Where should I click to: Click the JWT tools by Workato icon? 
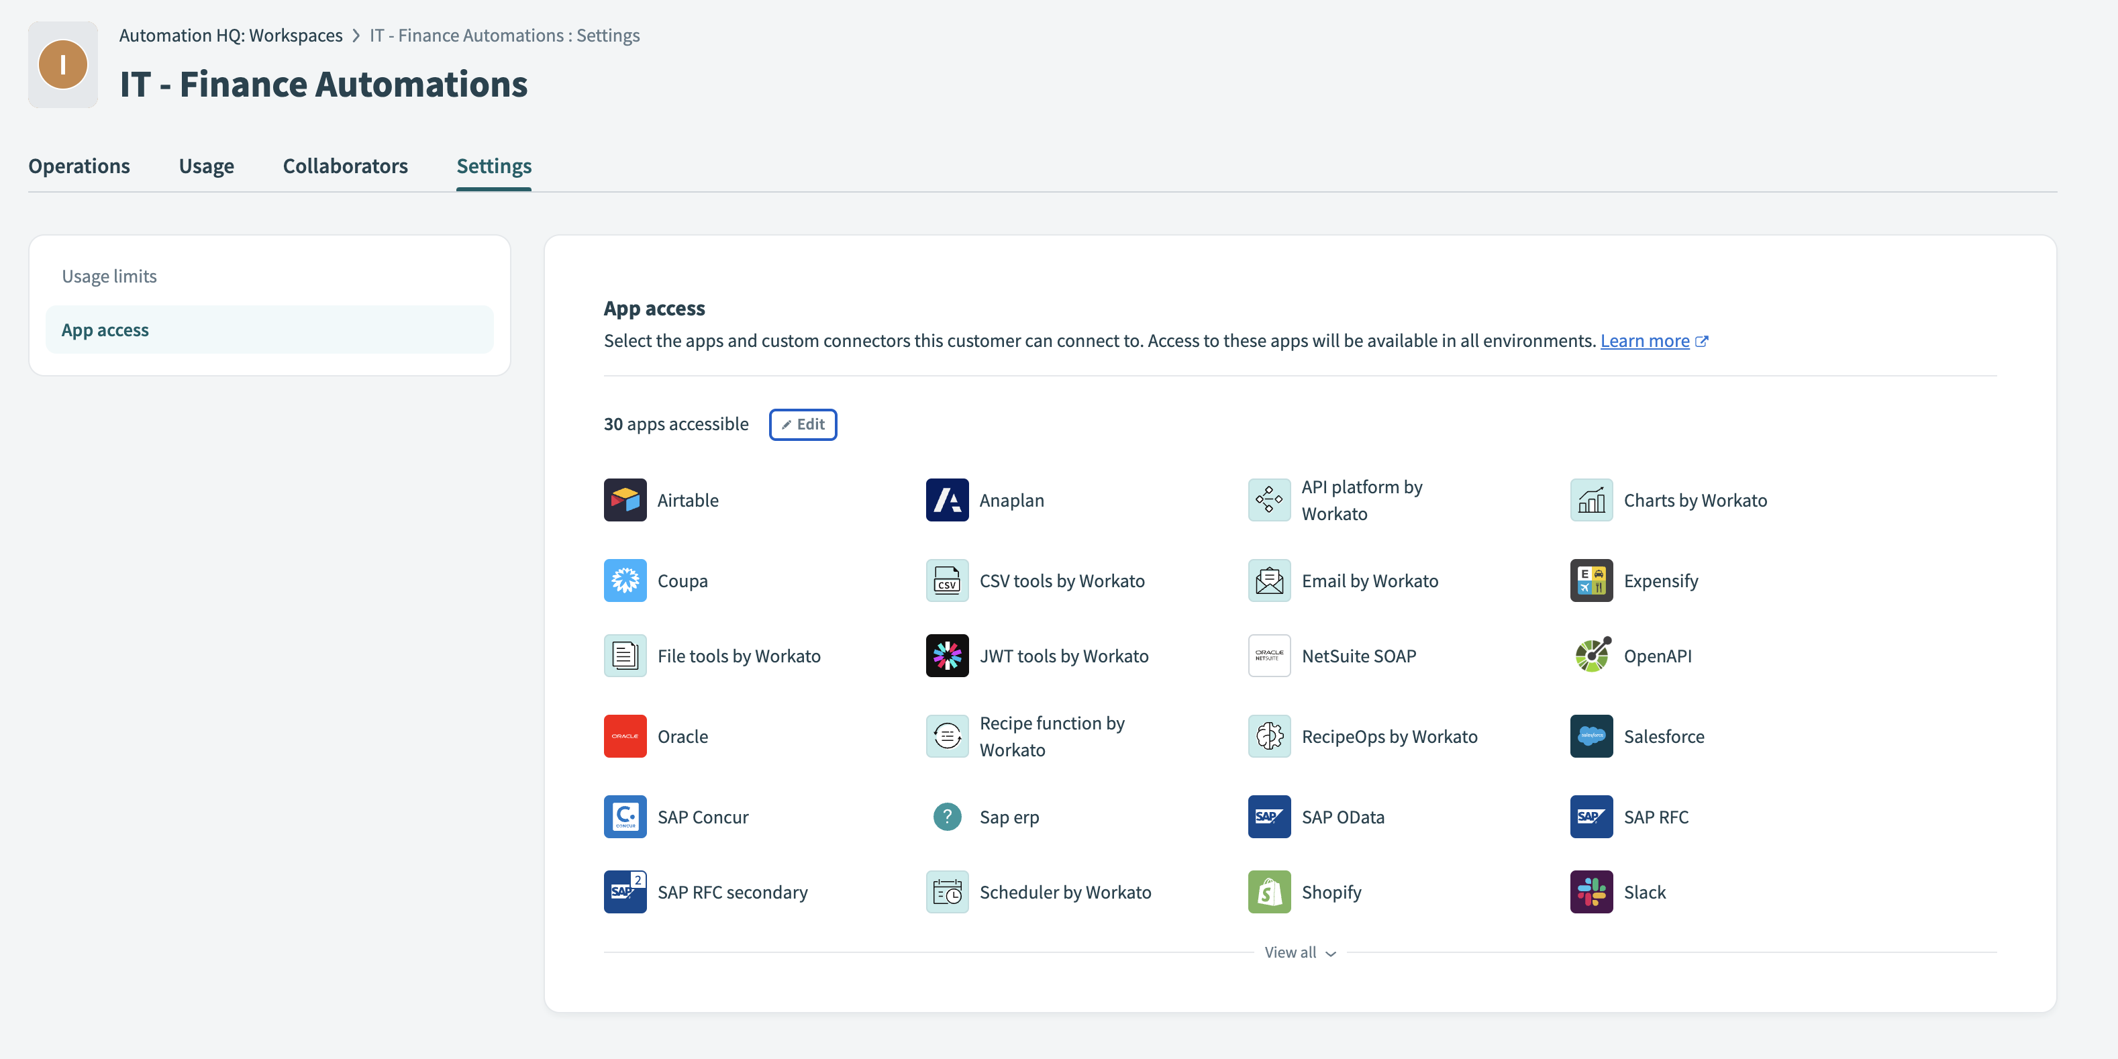pyautogui.click(x=946, y=655)
